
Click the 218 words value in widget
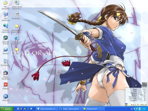[x=144, y=91]
